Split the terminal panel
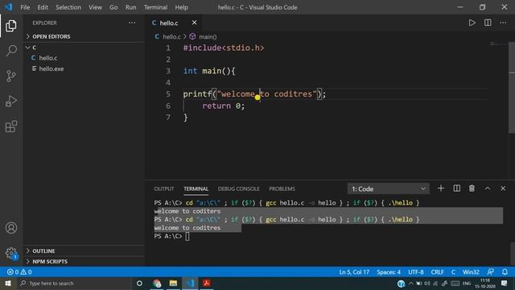Screen dimensions: 515x290 coord(456,188)
